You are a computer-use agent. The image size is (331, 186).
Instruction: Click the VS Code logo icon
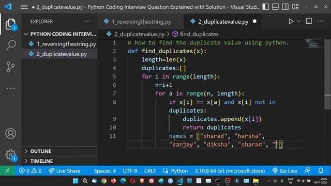click(x=8, y=7)
